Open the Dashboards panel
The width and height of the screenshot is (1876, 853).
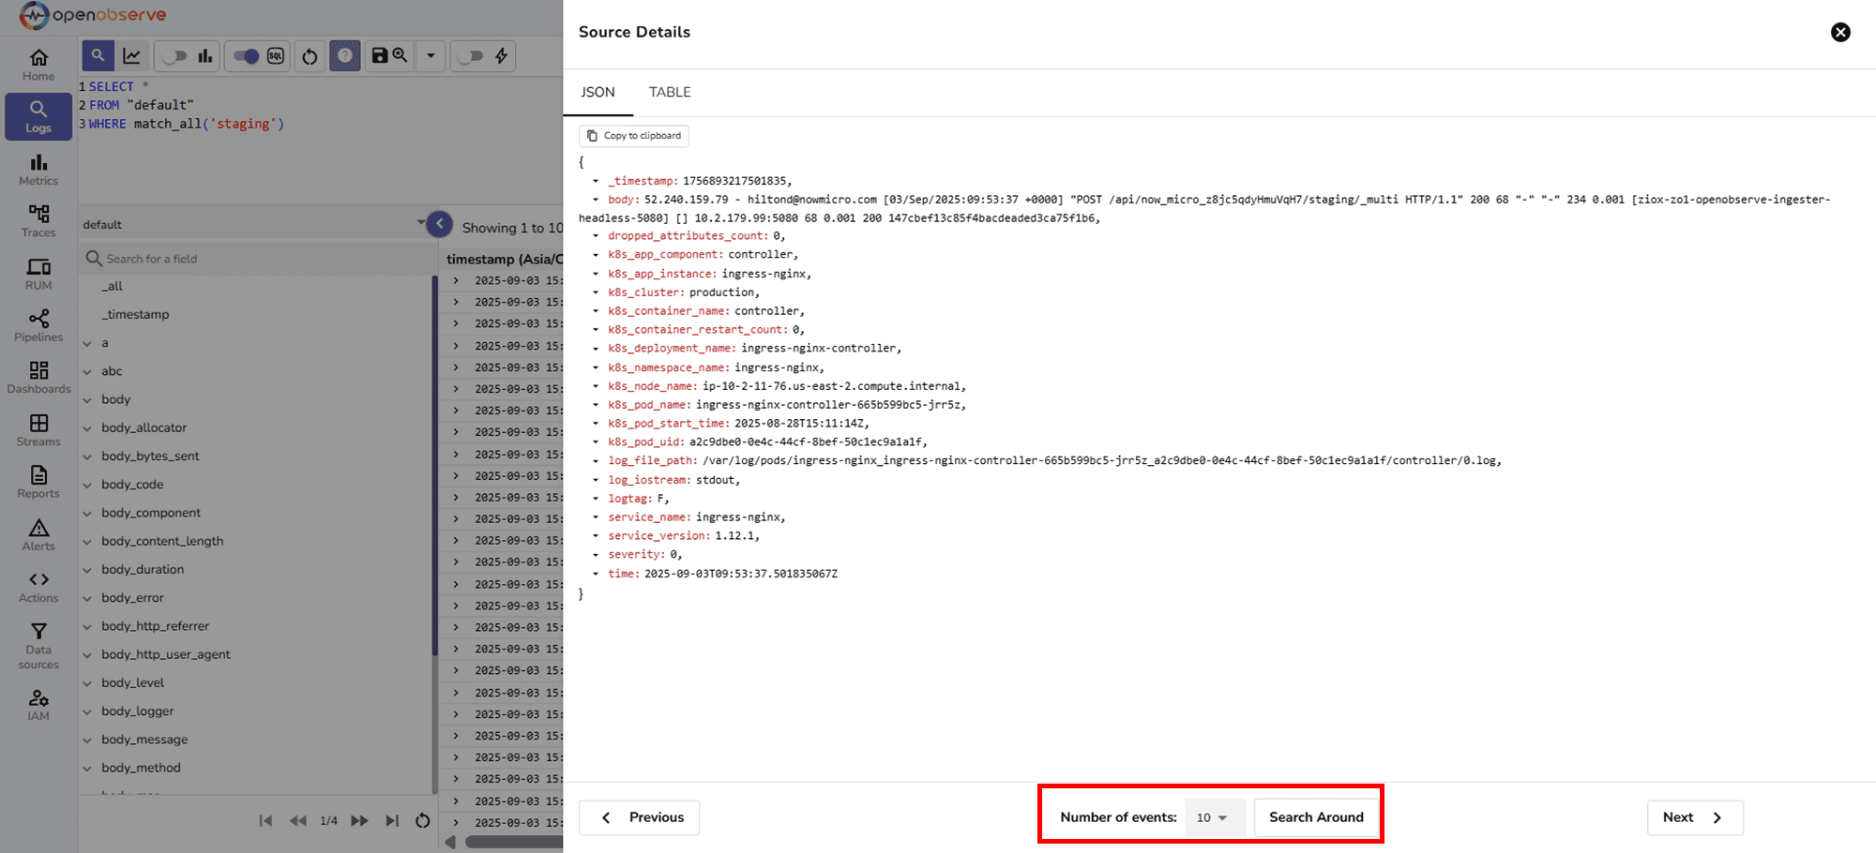(x=38, y=379)
